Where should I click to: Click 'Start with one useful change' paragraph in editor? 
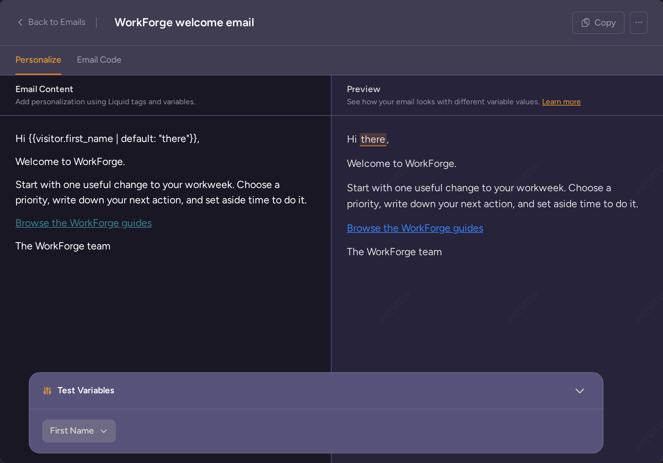[x=161, y=192]
